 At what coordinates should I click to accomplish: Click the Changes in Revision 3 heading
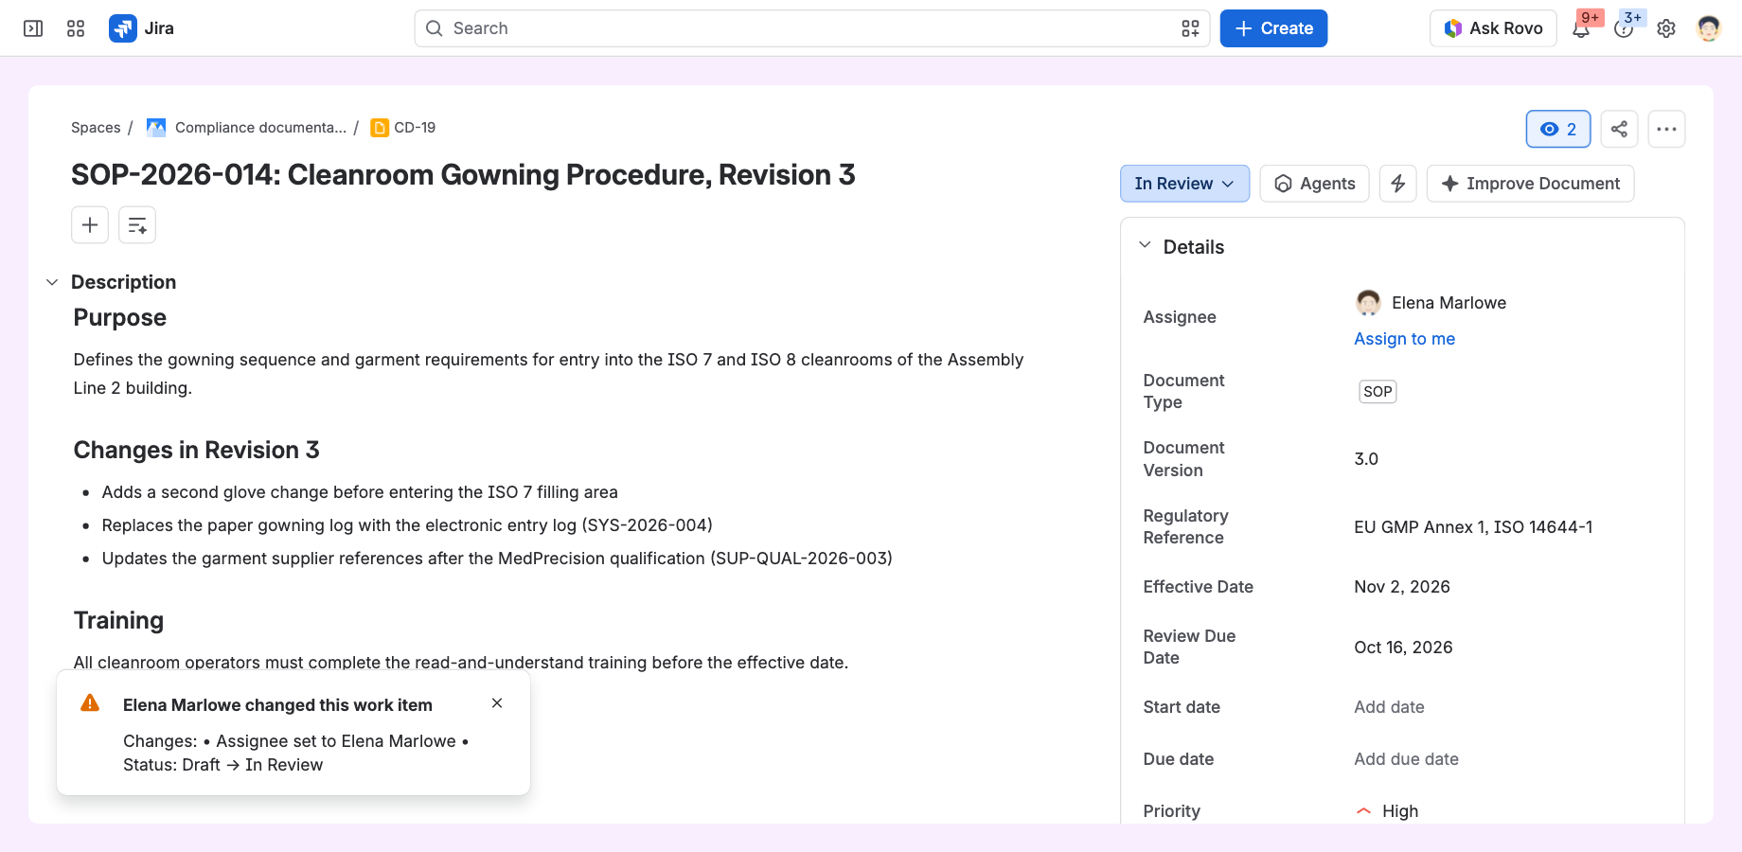click(x=197, y=450)
